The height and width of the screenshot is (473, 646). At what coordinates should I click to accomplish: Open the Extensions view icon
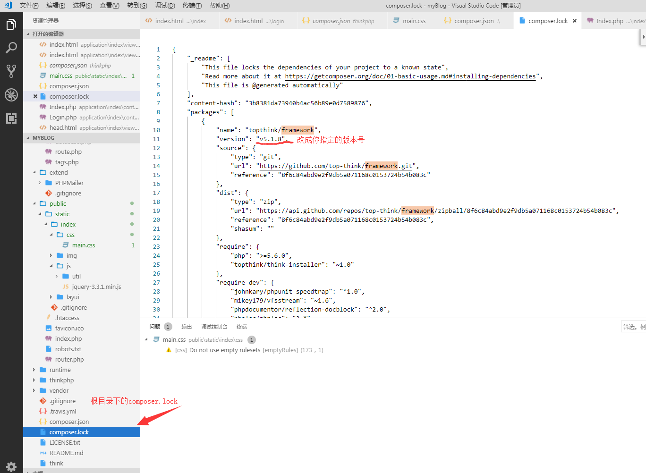(11, 118)
